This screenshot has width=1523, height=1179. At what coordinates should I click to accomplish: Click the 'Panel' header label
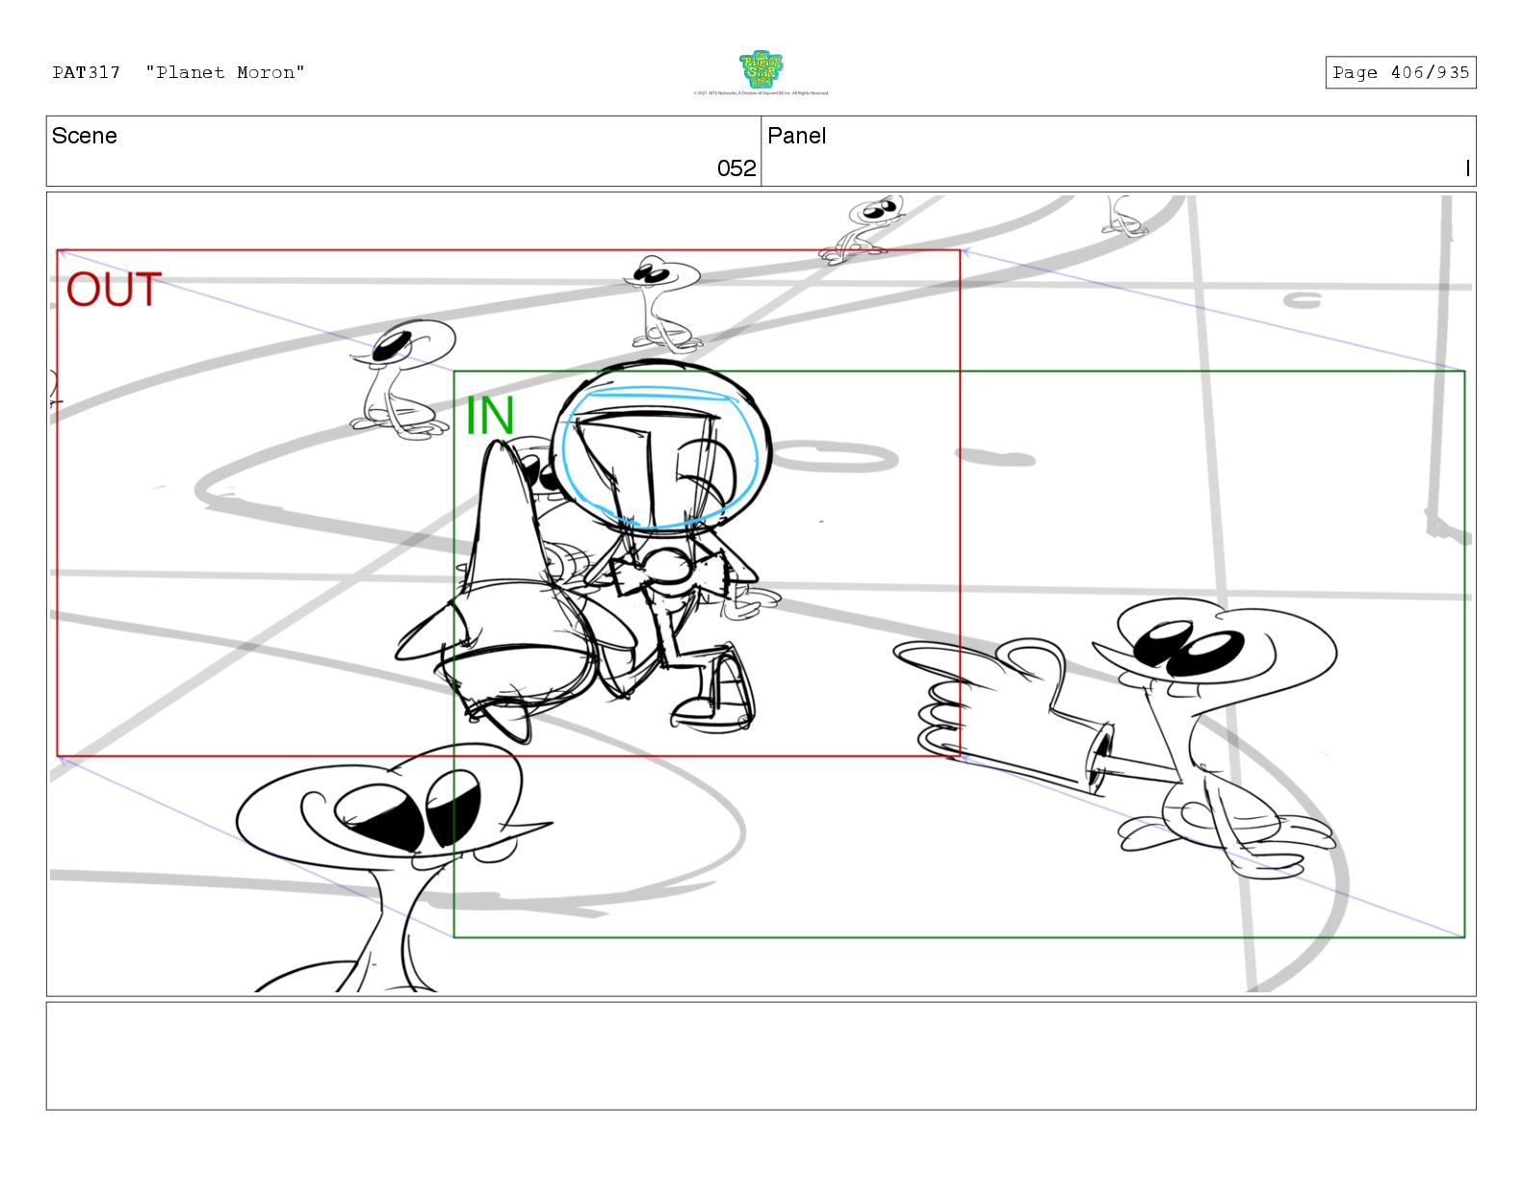(x=796, y=136)
